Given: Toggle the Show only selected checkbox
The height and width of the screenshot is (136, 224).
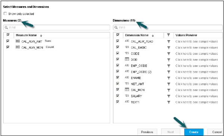Looking at the screenshot, I should point(5,13).
